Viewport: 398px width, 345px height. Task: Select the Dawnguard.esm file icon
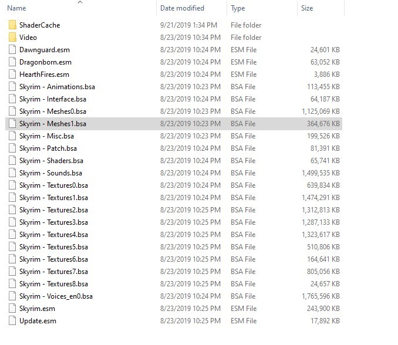pyautogui.click(x=12, y=50)
